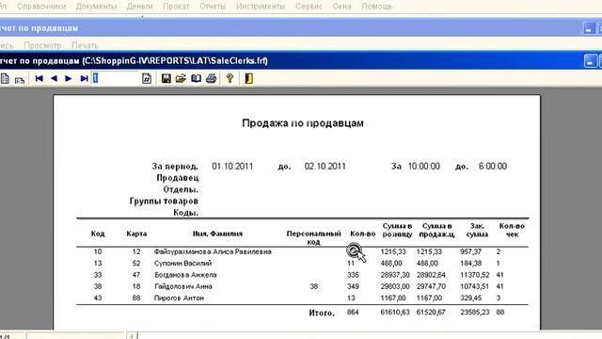
Task: Click the horizontal scrollbar left arrow
Action: (x=132, y=336)
